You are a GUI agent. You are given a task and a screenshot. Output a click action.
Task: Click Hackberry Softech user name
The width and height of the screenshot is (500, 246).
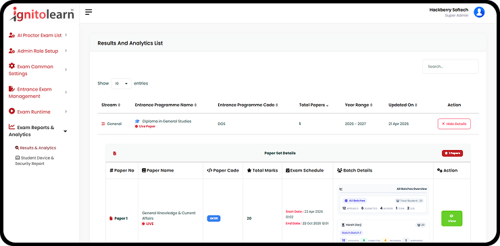pos(449,10)
